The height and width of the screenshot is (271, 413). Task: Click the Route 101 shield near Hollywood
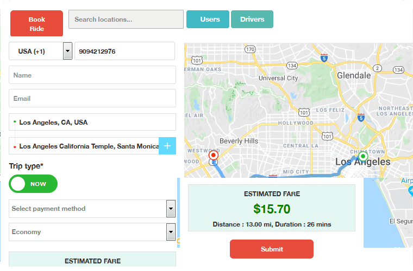tap(304, 112)
